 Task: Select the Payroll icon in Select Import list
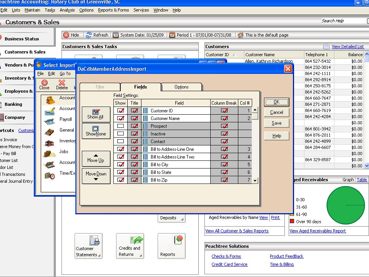(50, 122)
